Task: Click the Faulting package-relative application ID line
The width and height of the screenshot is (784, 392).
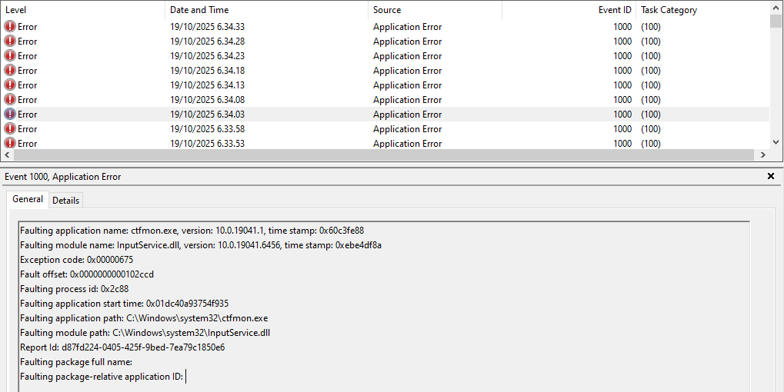Action: tap(102, 376)
